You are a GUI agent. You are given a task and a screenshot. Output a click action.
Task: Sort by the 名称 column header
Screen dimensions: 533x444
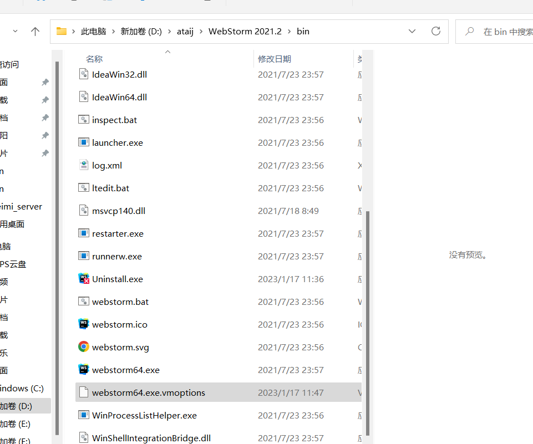coord(94,59)
